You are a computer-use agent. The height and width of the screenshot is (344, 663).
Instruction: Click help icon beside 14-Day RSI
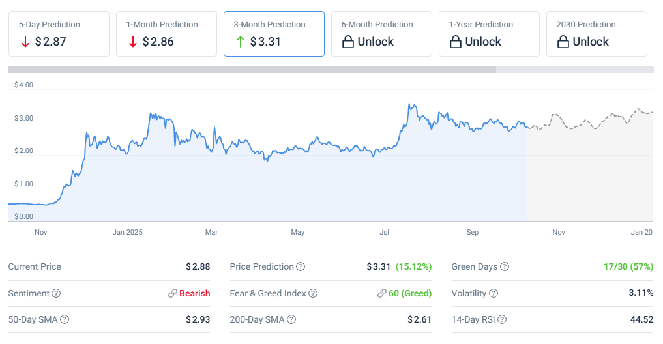(x=501, y=319)
